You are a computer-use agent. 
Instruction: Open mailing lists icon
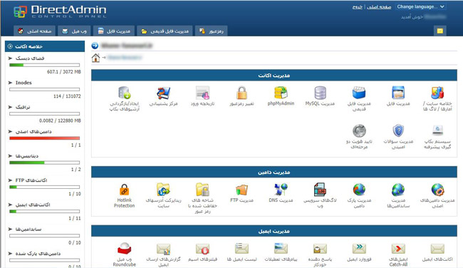tap(241, 249)
